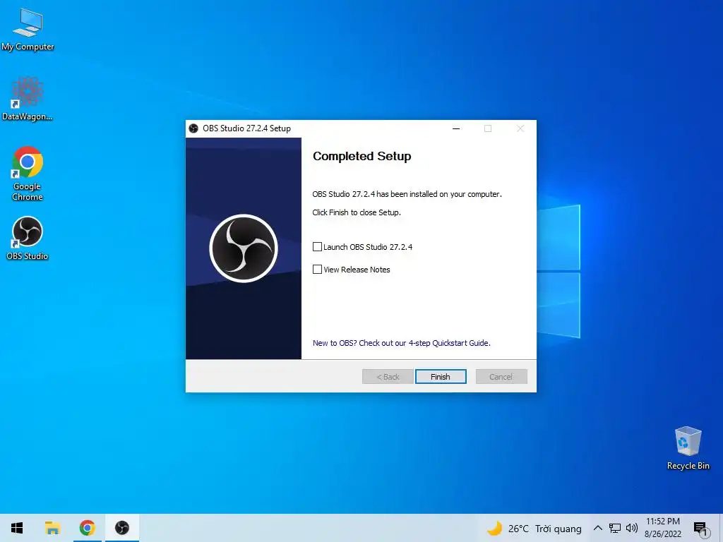
Task: Switch to OBS Setup taskbar button
Action: pyautogui.click(x=122, y=528)
